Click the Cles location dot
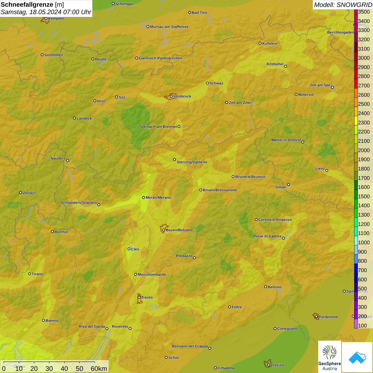 point(129,249)
